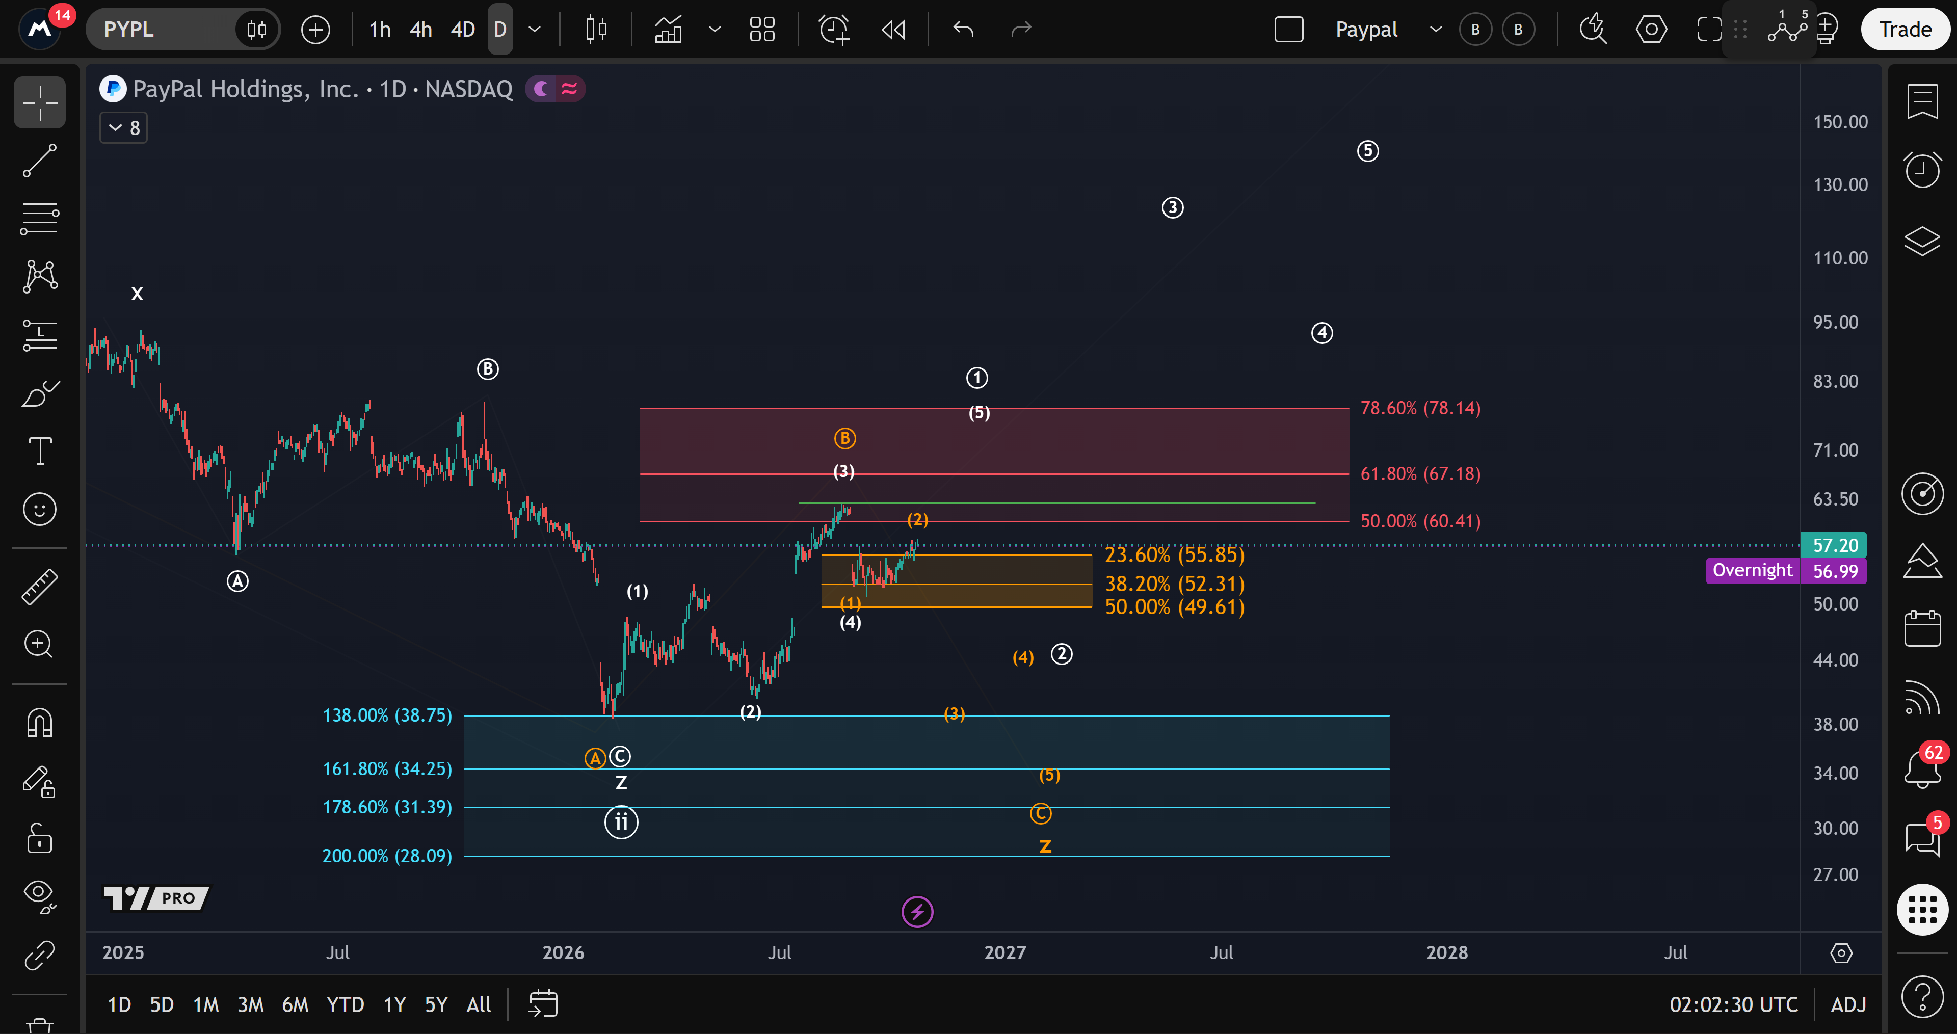Click the bar replay rewind icon

[893, 30]
